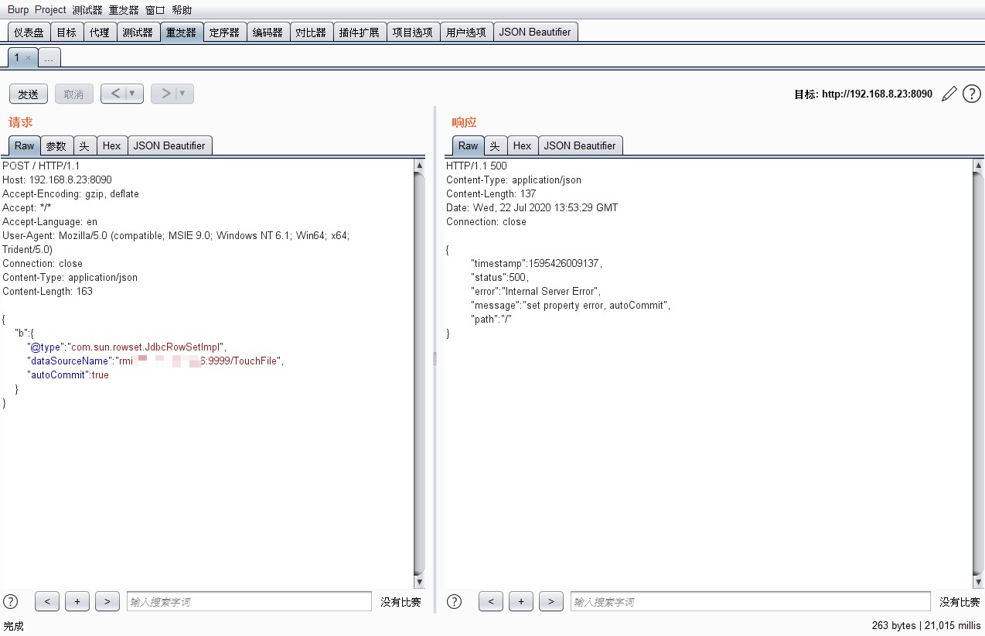Screen dimensions: 985x636
Task: Open the 测试器 menu in menu bar
Action: pos(87,10)
